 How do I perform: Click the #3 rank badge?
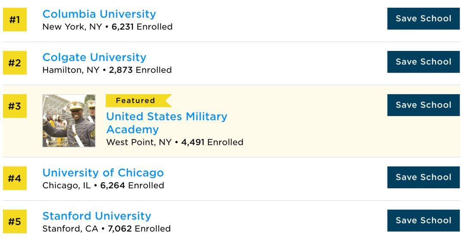click(15, 106)
